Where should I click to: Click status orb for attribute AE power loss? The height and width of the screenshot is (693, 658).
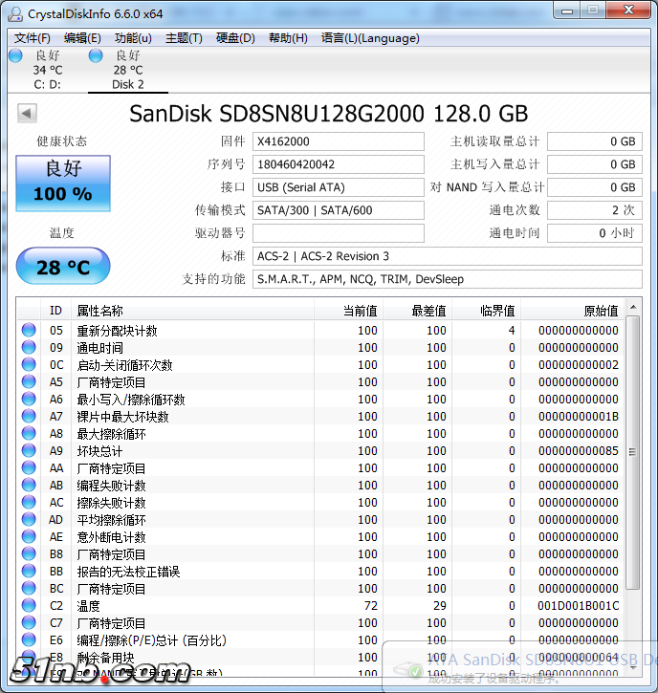[x=29, y=537]
